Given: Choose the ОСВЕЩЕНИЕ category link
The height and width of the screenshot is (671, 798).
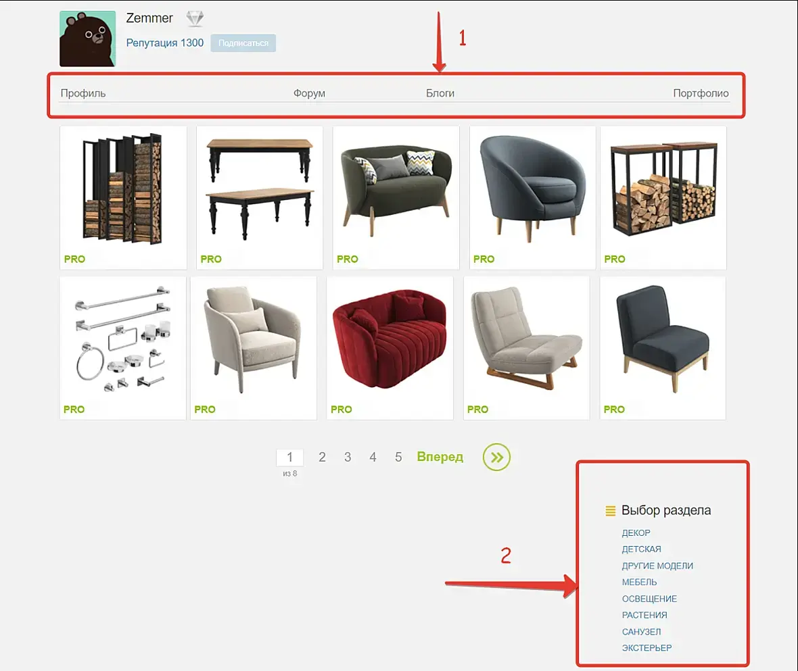Looking at the screenshot, I should point(649,599).
